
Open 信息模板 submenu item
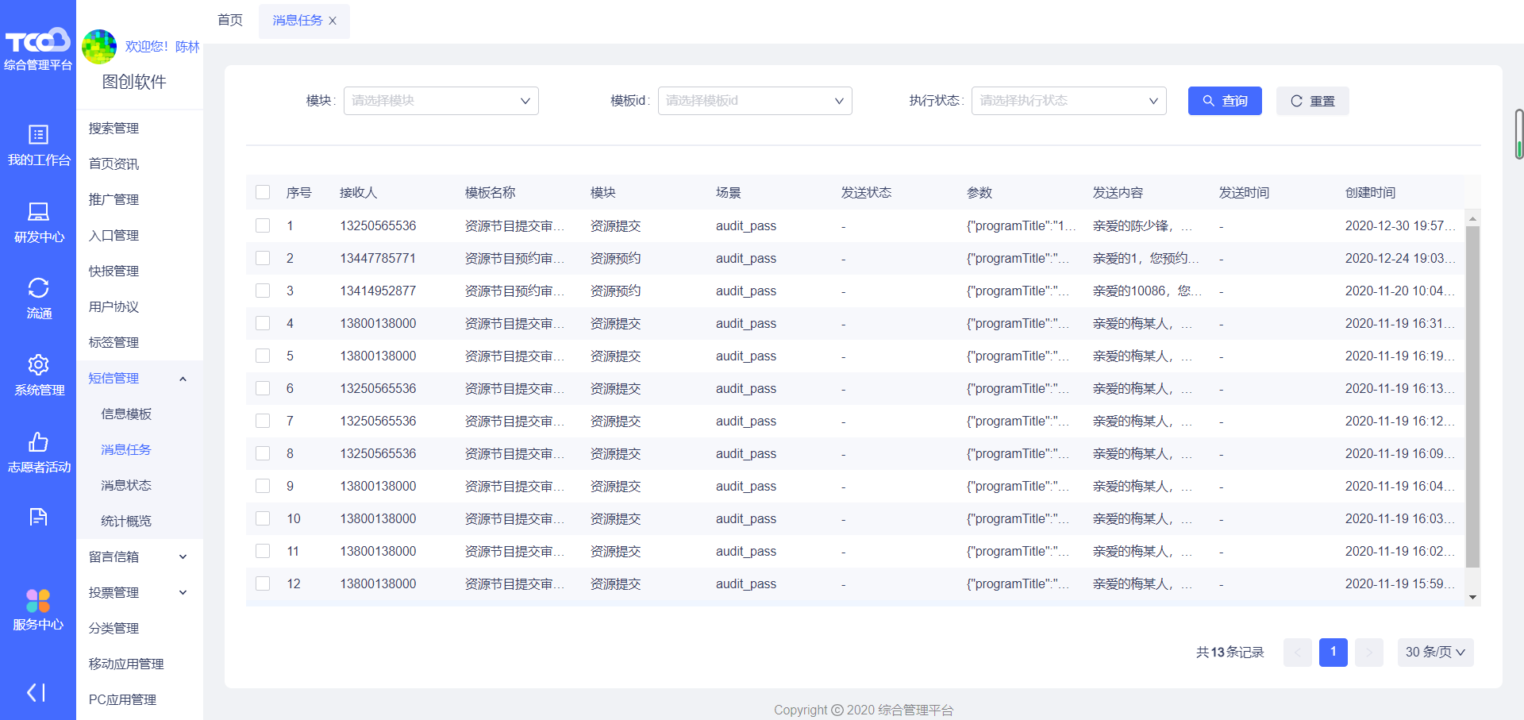coord(126,414)
